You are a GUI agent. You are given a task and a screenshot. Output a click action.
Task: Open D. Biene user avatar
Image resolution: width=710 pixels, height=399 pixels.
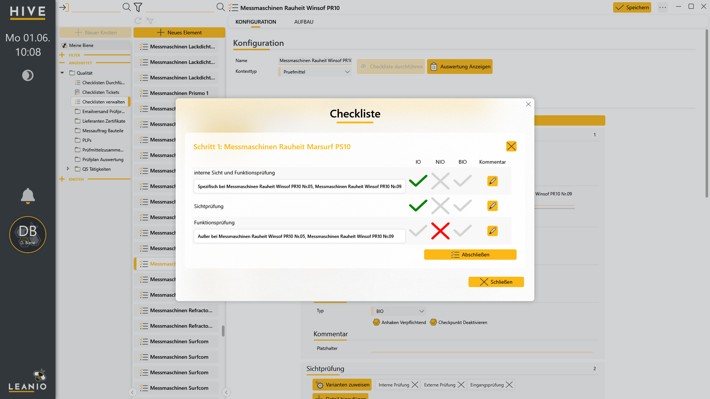click(28, 235)
